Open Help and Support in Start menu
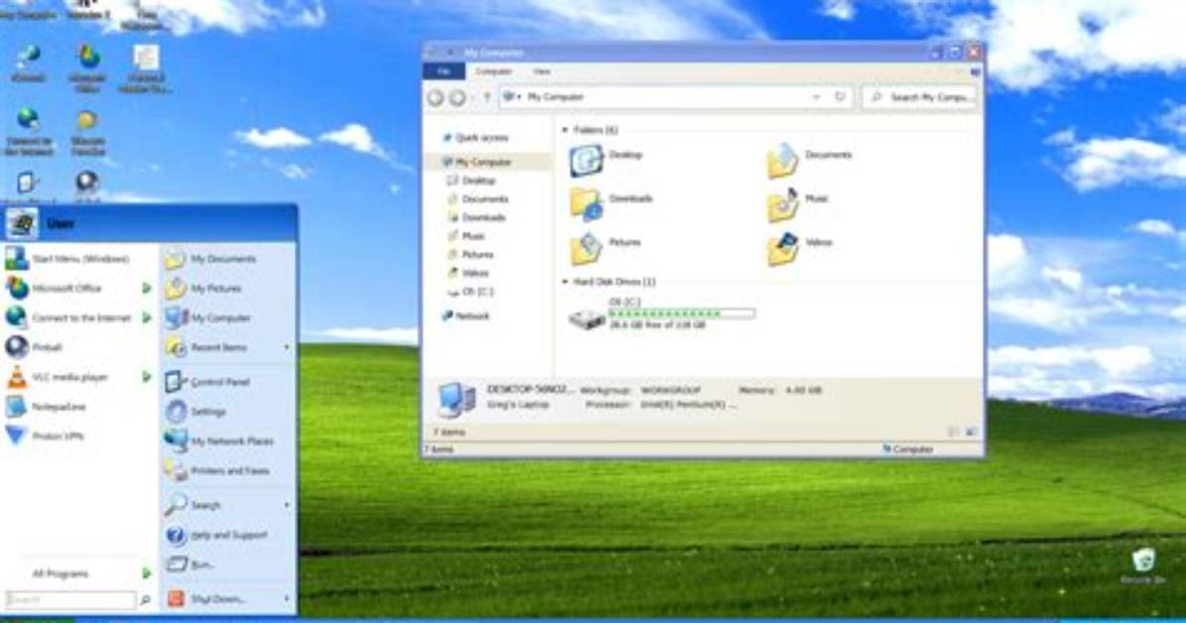The height and width of the screenshot is (623, 1186). (x=227, y=535)
